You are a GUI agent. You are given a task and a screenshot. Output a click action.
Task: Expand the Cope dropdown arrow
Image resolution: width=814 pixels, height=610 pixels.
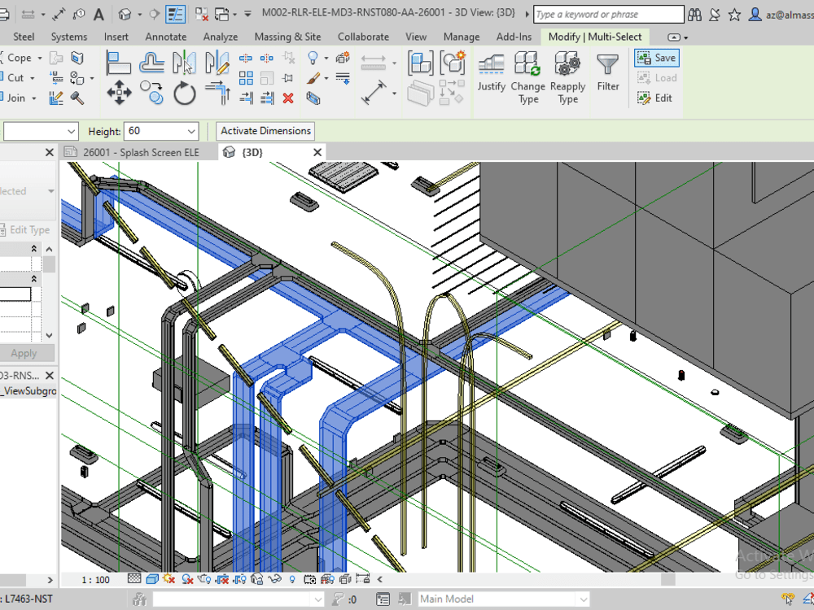coord(39,58)
